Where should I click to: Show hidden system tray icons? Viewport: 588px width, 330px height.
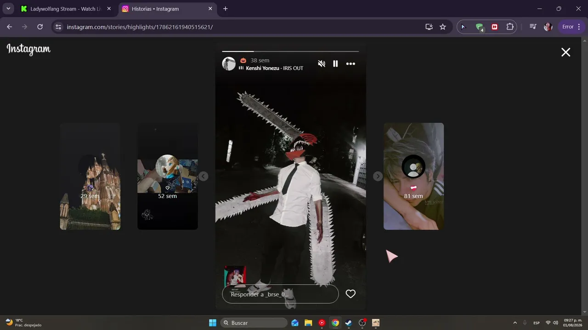click(x=514, y=323)
